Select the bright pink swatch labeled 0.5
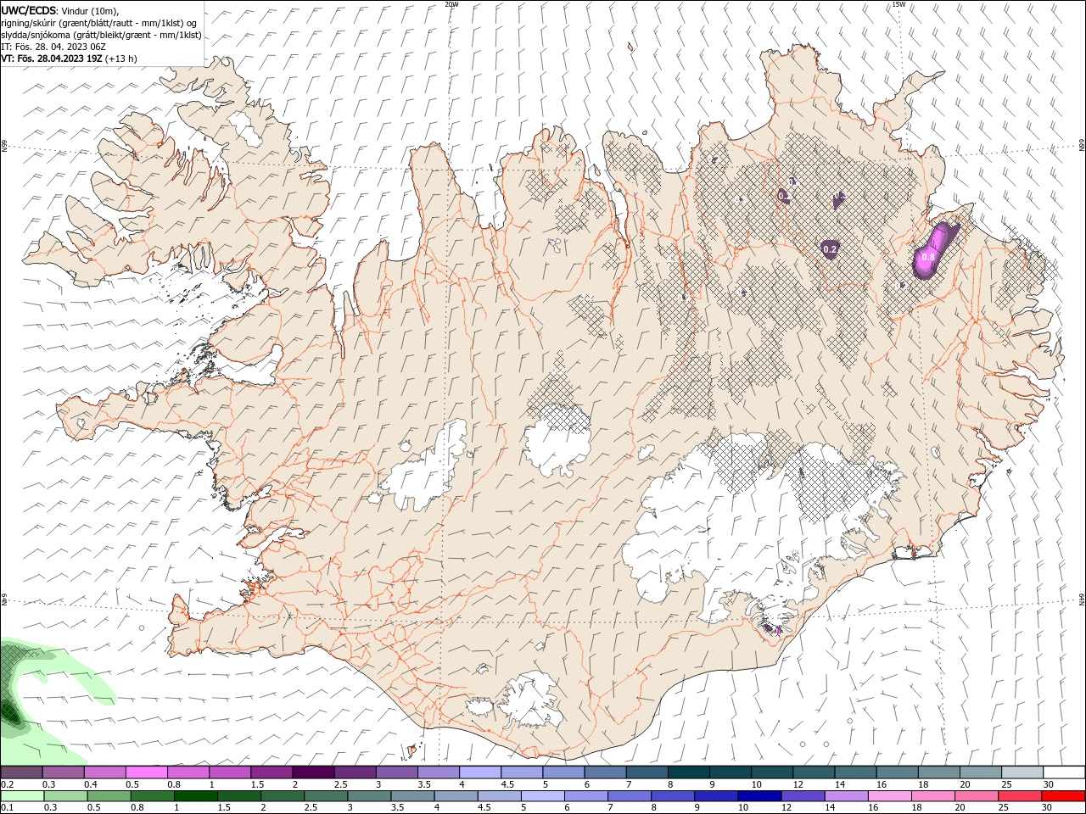 click(146, 772)
